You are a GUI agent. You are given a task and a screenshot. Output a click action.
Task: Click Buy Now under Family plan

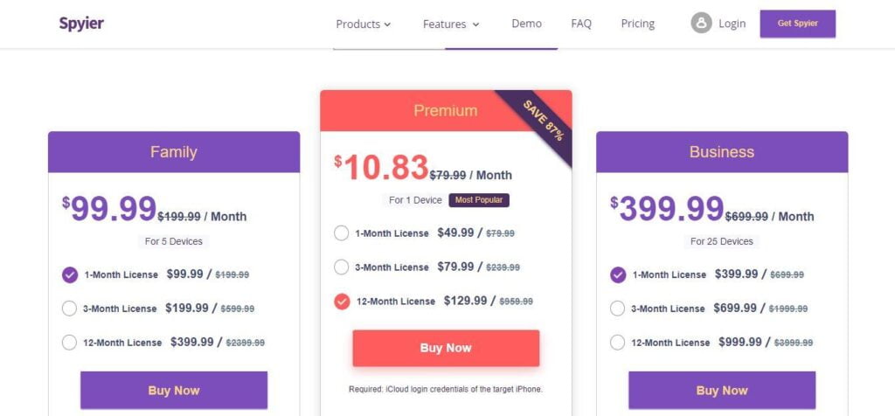click(174, 391)
